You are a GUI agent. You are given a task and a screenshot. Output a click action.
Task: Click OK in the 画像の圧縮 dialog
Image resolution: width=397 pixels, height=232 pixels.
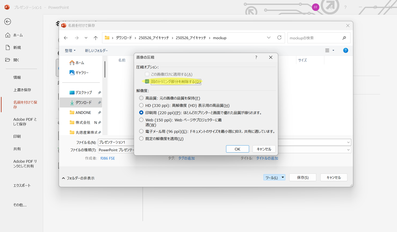237,149
